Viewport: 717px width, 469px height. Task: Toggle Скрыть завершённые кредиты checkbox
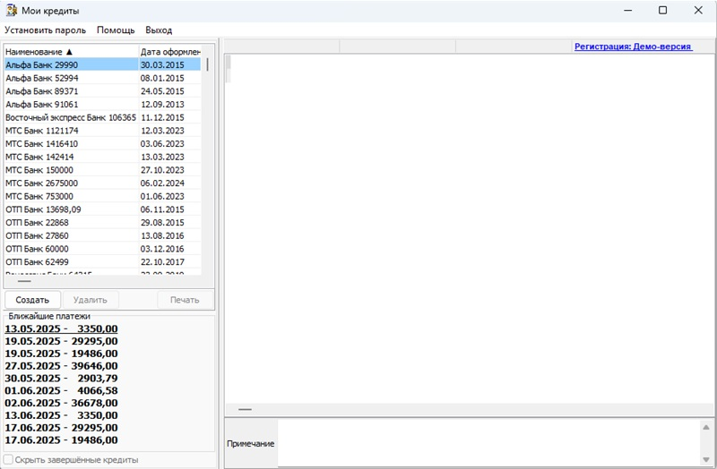coord(8,459)
